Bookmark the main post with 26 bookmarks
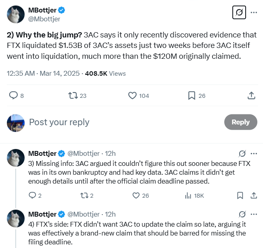The image size is (263, 248). click(192, 95)
